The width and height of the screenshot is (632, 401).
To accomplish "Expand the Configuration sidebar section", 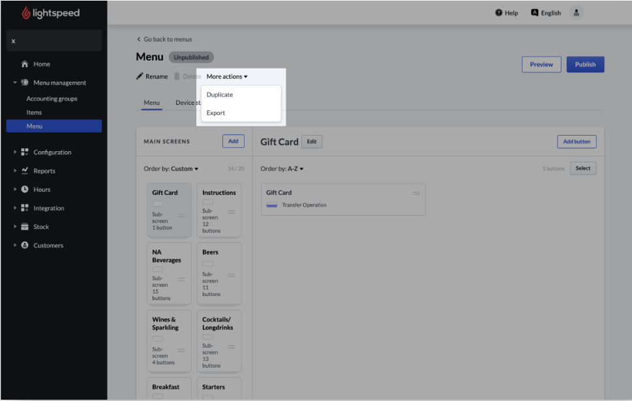I will pos(15,153).
